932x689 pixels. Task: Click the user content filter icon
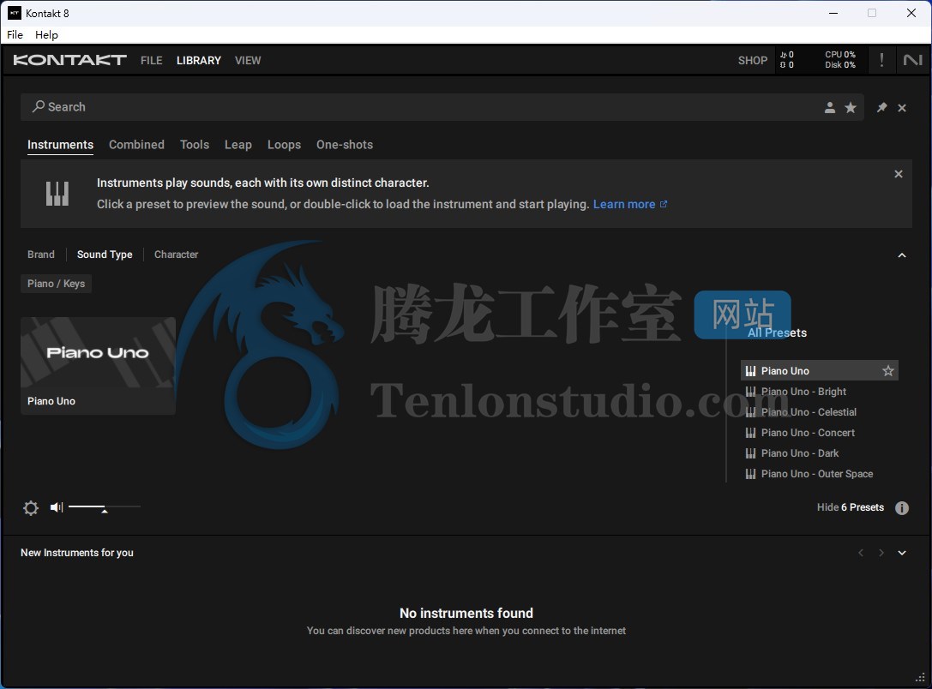point(830,107)
